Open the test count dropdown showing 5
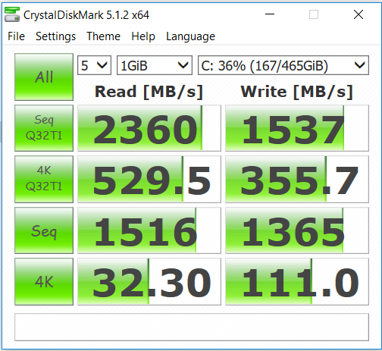 click(94, 65)
